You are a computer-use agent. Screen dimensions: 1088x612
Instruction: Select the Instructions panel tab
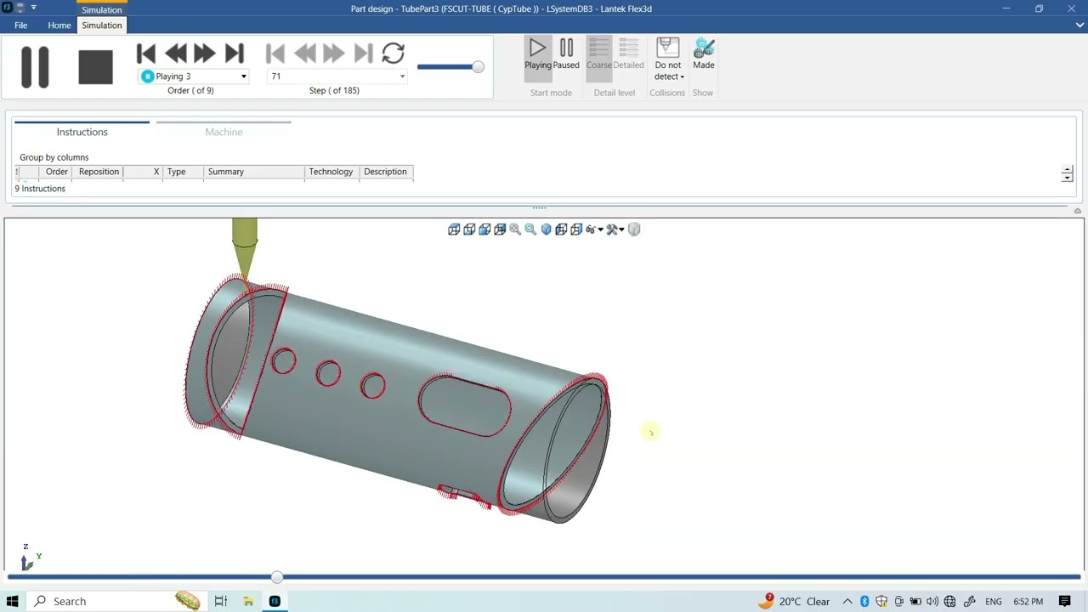pyautogui.click(x=82, y=132)
